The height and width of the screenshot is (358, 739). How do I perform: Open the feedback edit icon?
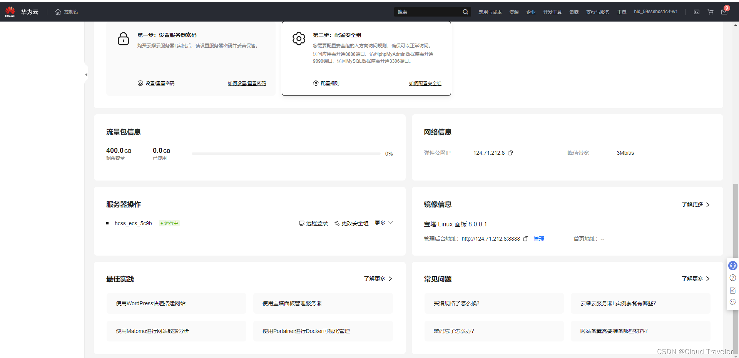point(733,290)
